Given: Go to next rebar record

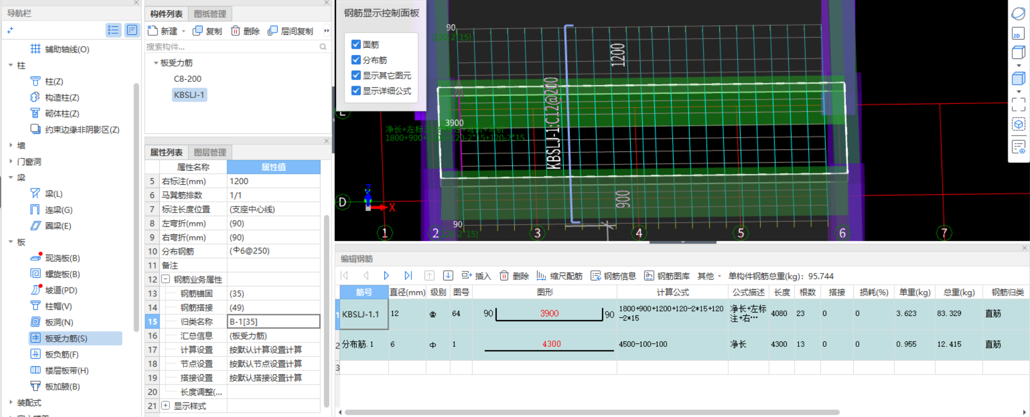Looking at the screenshot, I should [x=386, y=276].
